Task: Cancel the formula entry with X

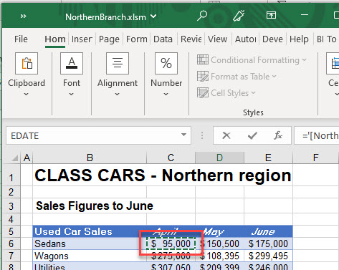Action: [226, 135]
